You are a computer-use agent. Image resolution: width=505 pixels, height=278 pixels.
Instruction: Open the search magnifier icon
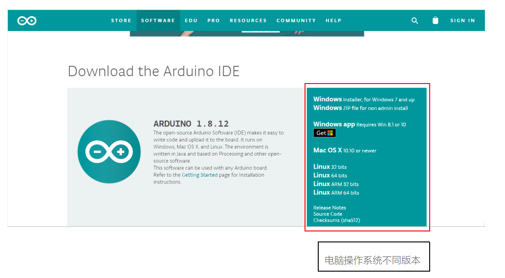point(415,21)
